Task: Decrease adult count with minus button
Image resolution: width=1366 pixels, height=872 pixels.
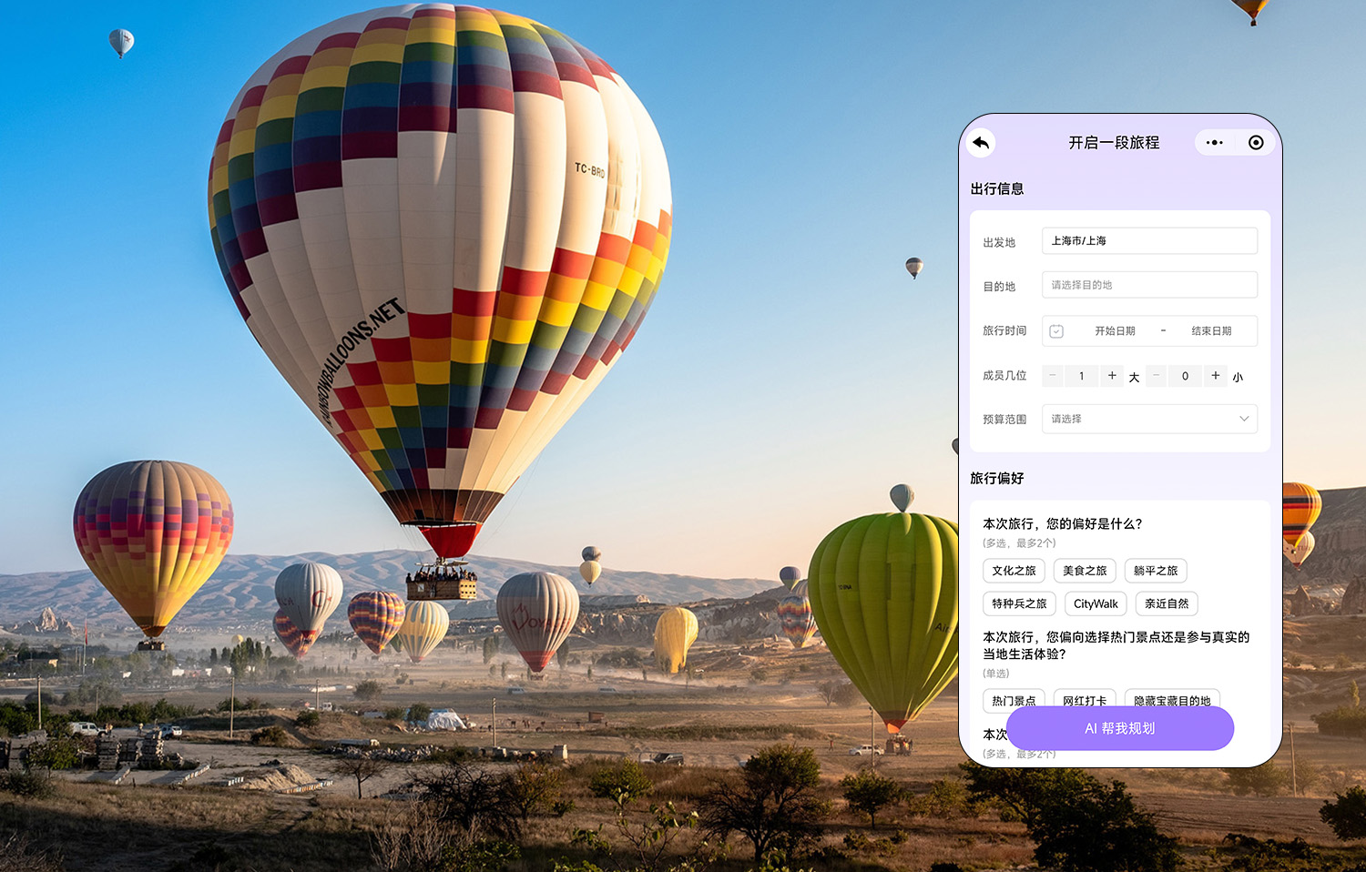Action: pos(1053,376)
